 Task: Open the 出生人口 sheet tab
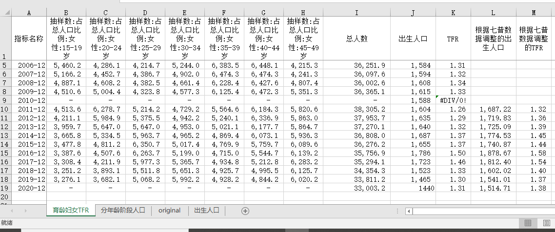pos(207,210)
